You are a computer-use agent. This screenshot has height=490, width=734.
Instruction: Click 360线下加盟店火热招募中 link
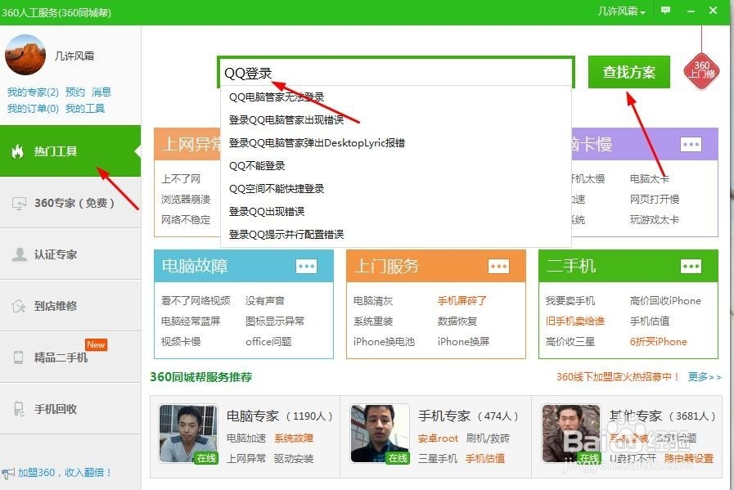618,377
